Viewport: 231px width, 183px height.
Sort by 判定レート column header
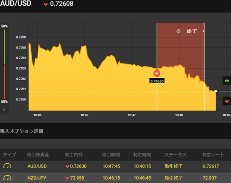pyautogui.click(x=213, y=155)
